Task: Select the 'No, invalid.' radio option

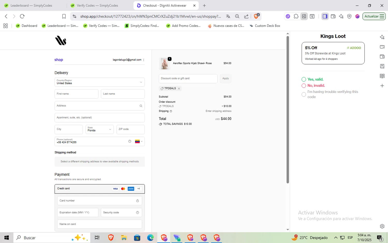Action: (x=304, y=85)
